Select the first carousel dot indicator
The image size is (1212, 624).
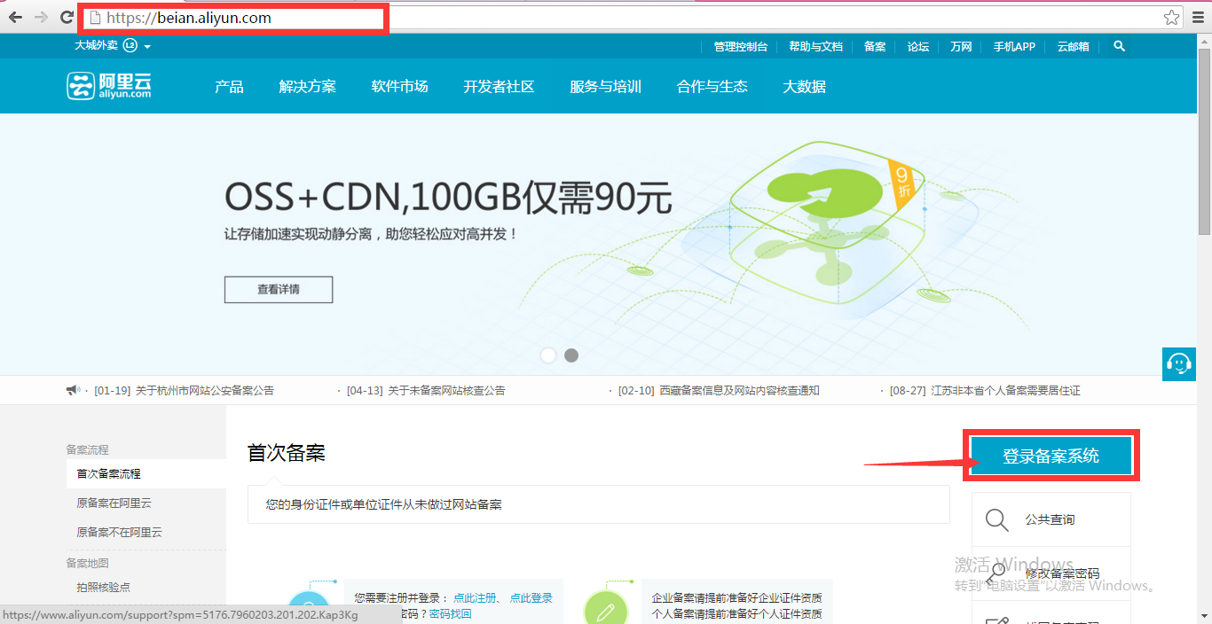point(548,355)
